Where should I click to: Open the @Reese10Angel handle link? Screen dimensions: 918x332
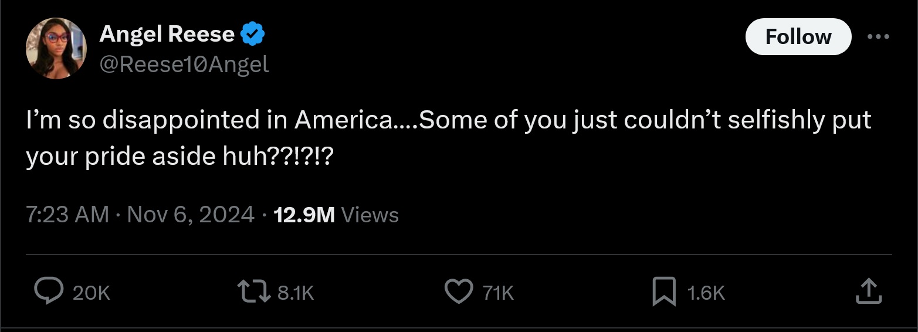[184, 65]
